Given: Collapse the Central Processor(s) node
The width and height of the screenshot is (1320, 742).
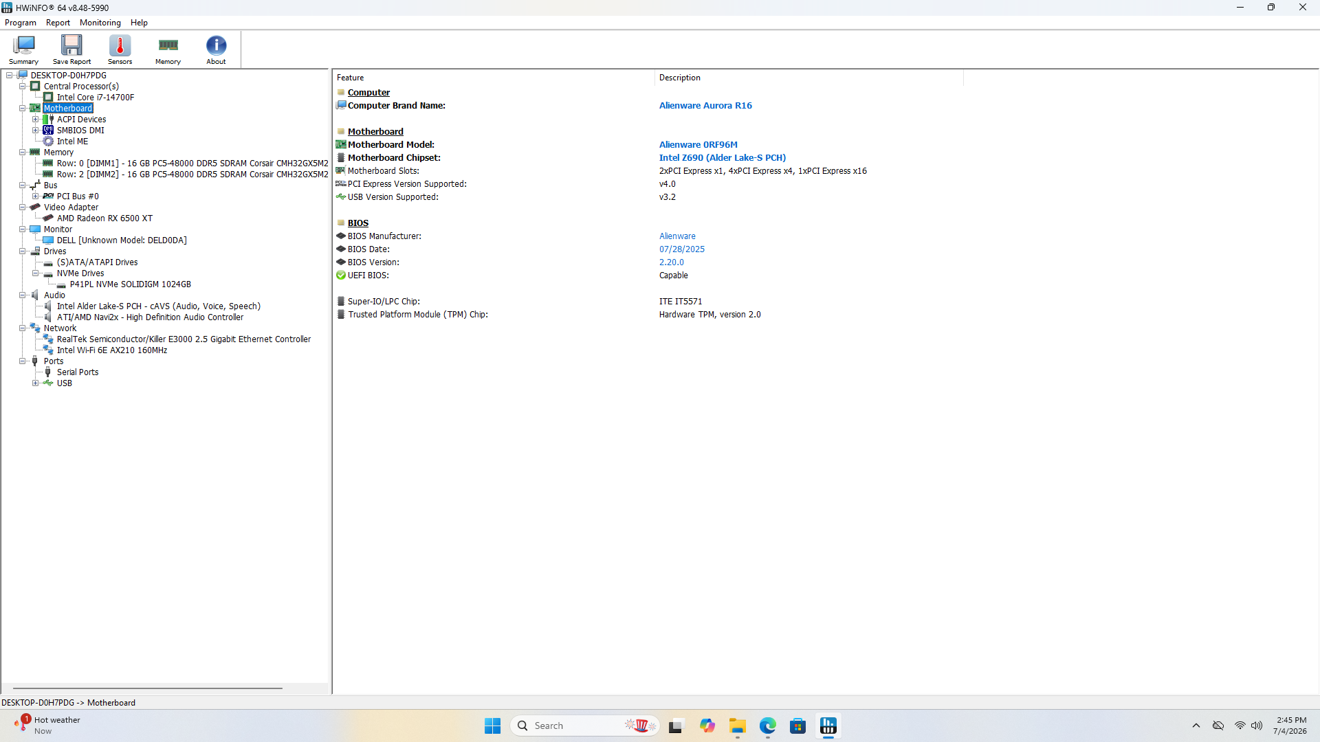Looking at the screenshot, I should pos(23,87).
